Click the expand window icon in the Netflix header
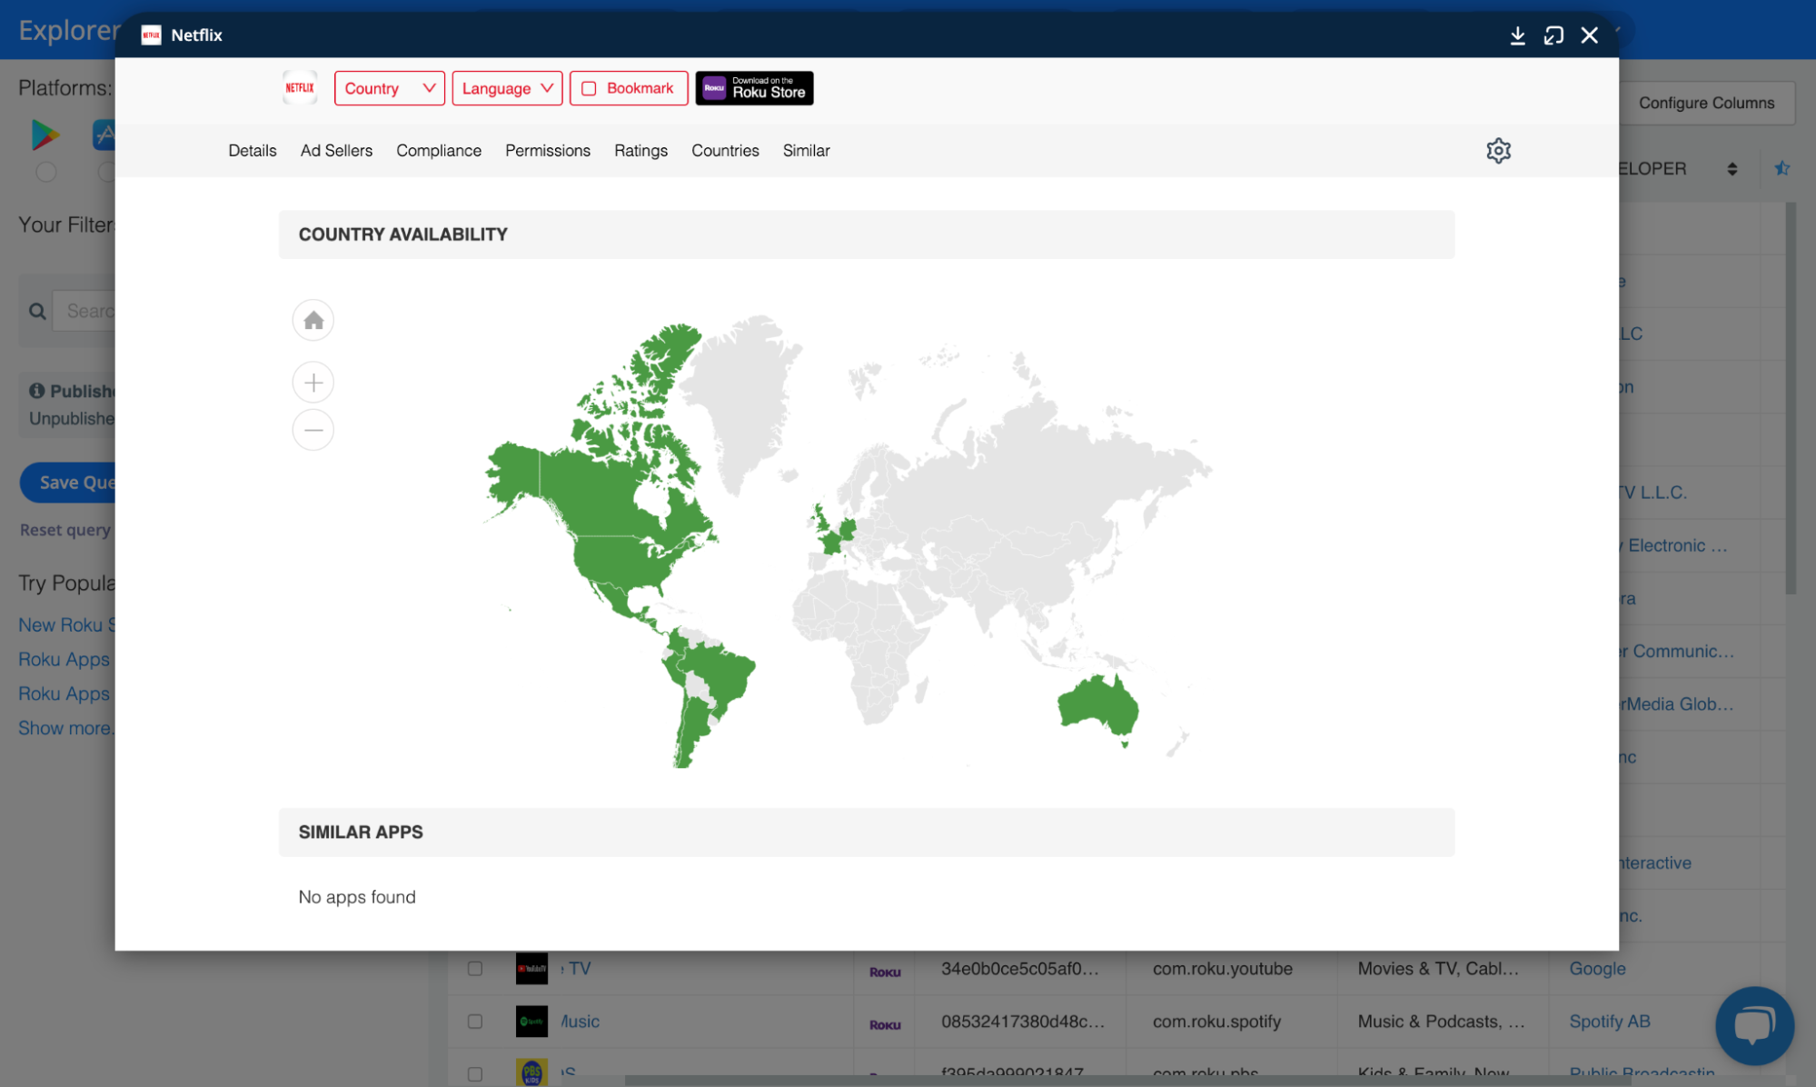This screenshot has width=1816, height=1087. 1553,35
